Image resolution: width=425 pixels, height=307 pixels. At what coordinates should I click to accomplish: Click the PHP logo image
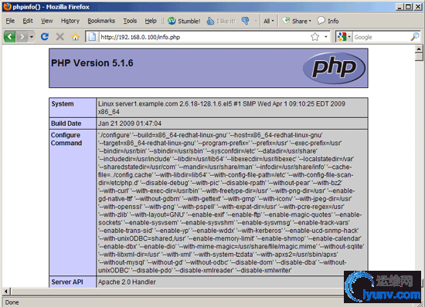tap(334, 68)
